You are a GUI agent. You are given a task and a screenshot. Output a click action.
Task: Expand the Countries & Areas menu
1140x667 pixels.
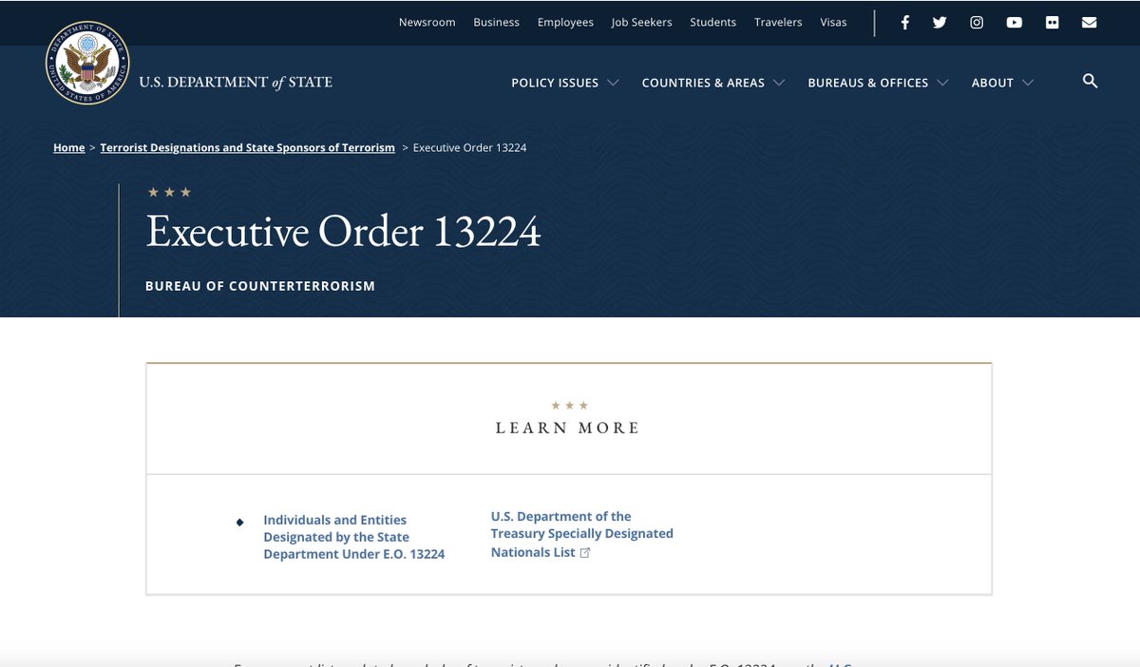tap(713, 83)
